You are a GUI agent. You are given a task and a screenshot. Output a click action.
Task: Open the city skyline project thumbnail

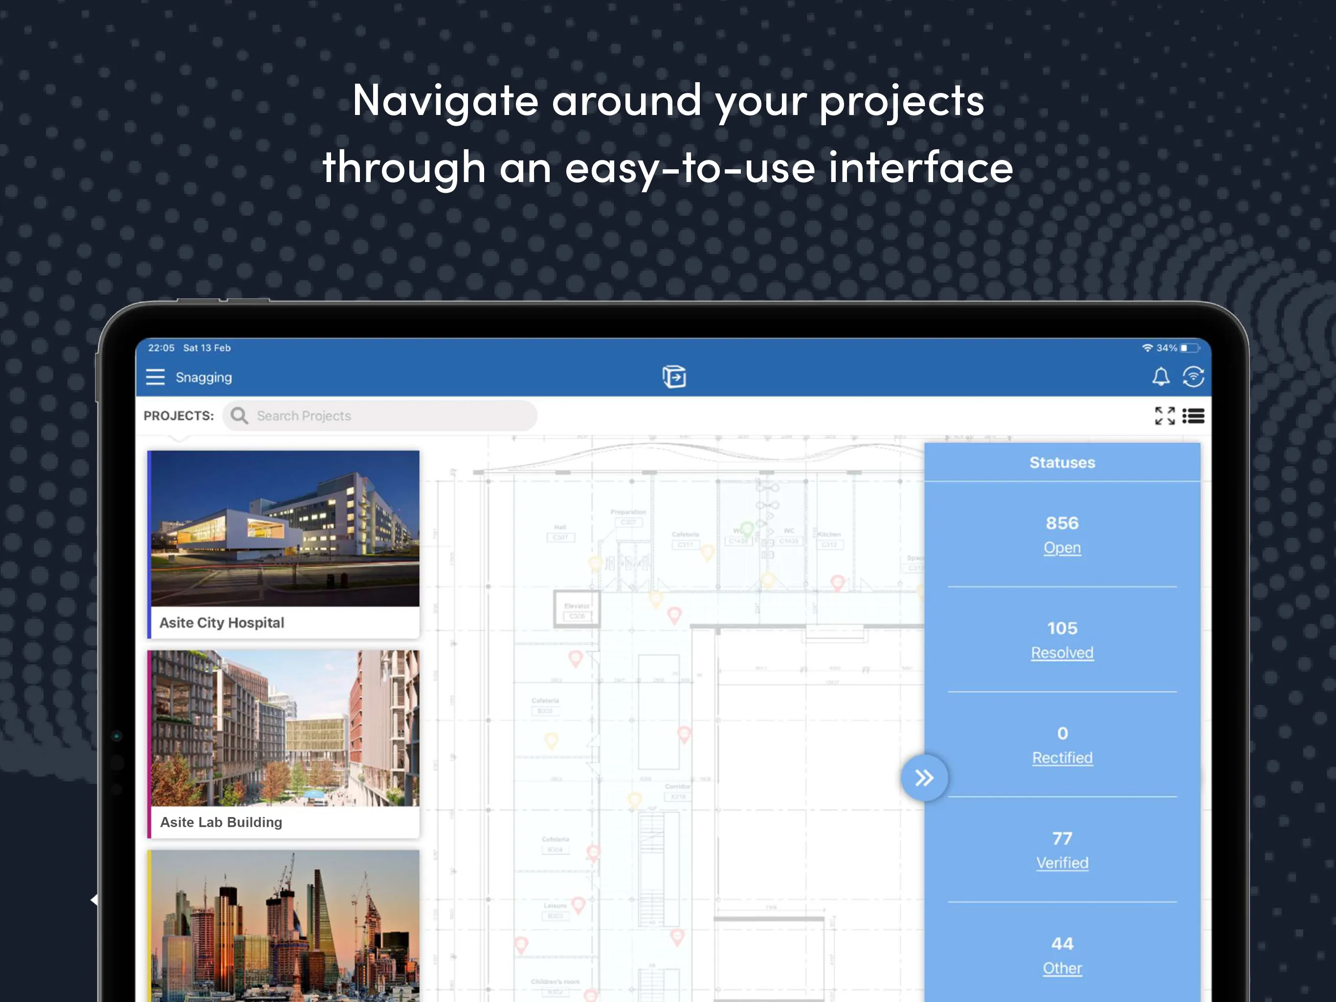click(x=285, y=926)
